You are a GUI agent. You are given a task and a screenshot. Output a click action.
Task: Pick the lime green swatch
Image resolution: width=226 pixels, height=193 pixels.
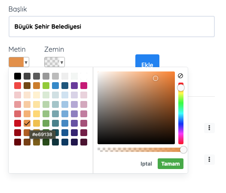coord(46,86)
